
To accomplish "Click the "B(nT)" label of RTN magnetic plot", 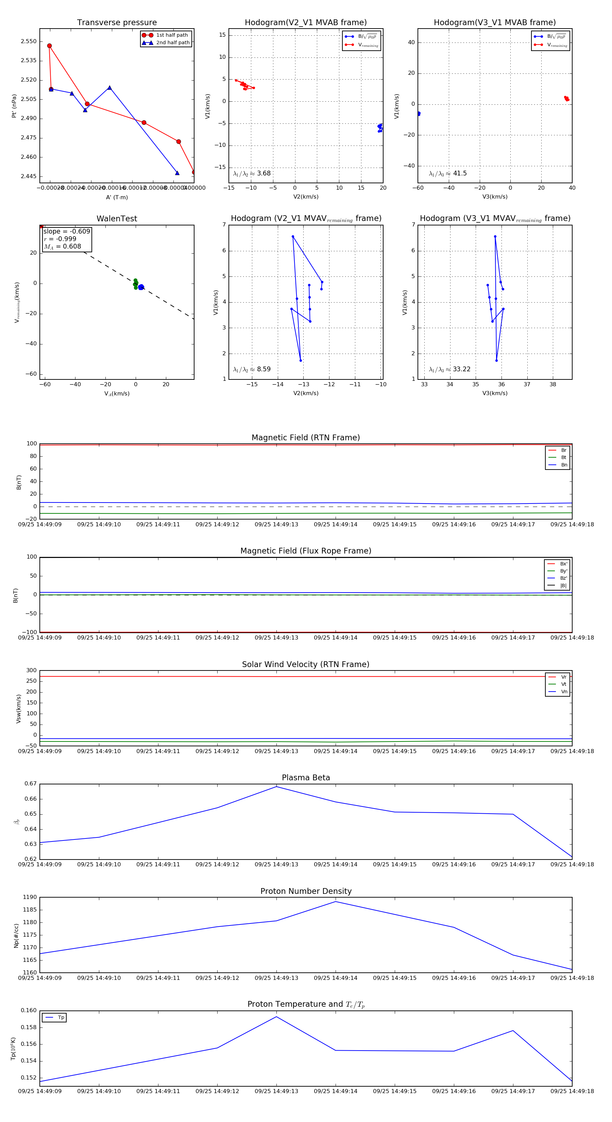I will (18, 482).
